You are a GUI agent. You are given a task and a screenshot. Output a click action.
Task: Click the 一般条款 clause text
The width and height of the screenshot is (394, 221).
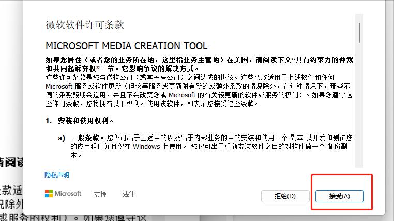pos(211,146)
